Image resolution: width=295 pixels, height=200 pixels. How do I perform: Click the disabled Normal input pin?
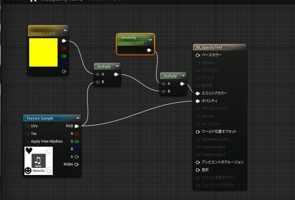198,116
